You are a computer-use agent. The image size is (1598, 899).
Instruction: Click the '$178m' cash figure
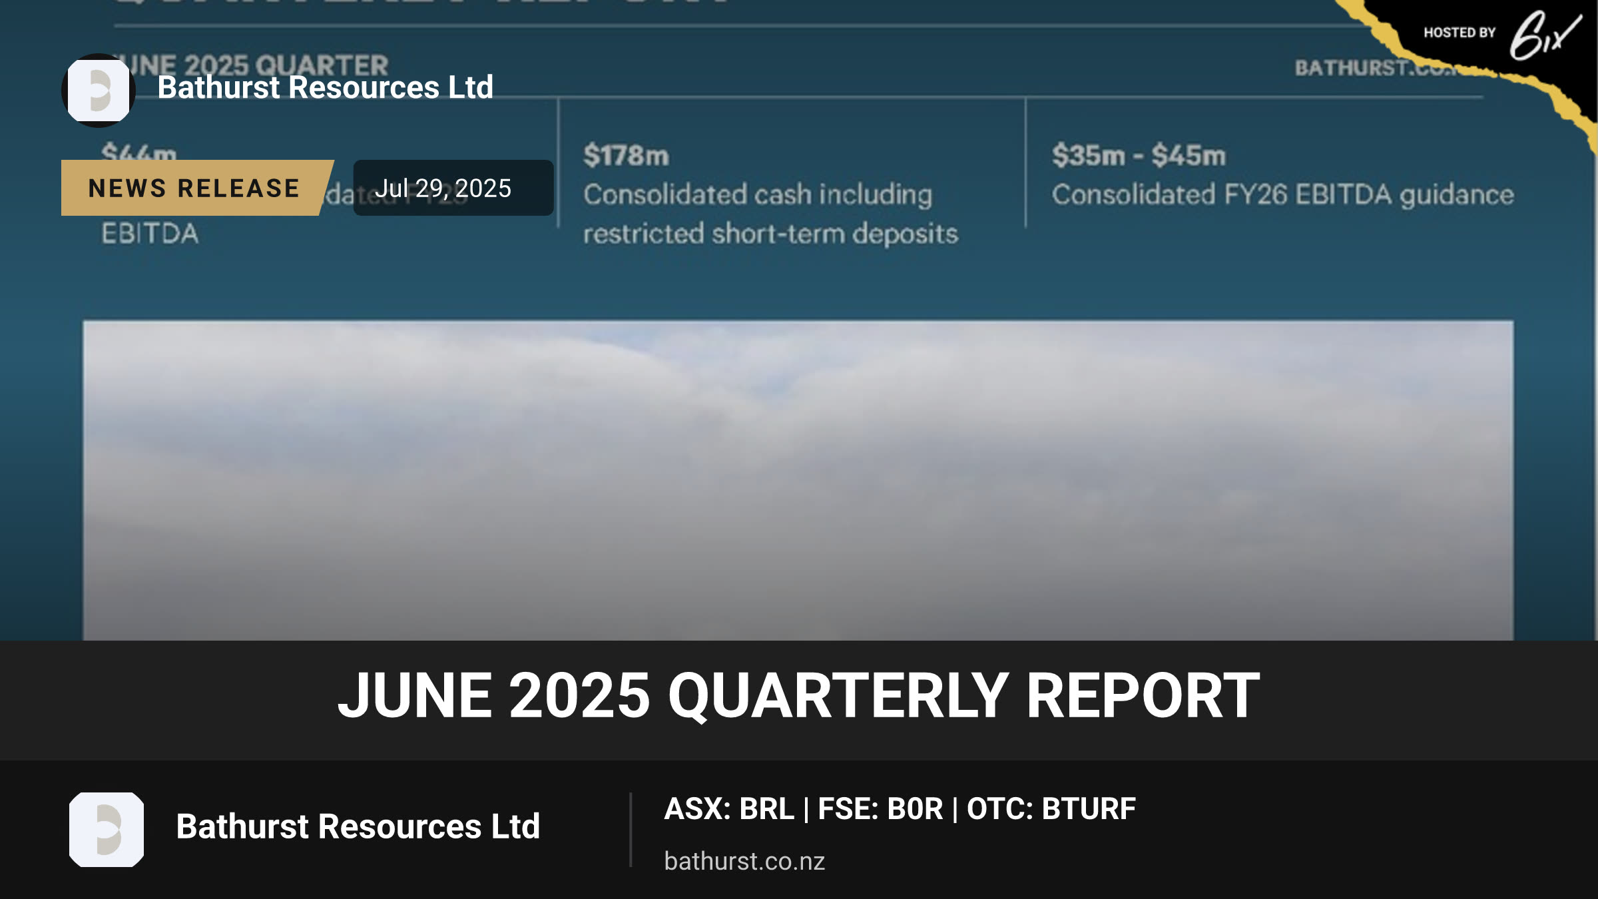[626, 156]
